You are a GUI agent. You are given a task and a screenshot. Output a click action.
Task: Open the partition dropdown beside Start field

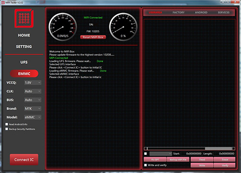161,154
